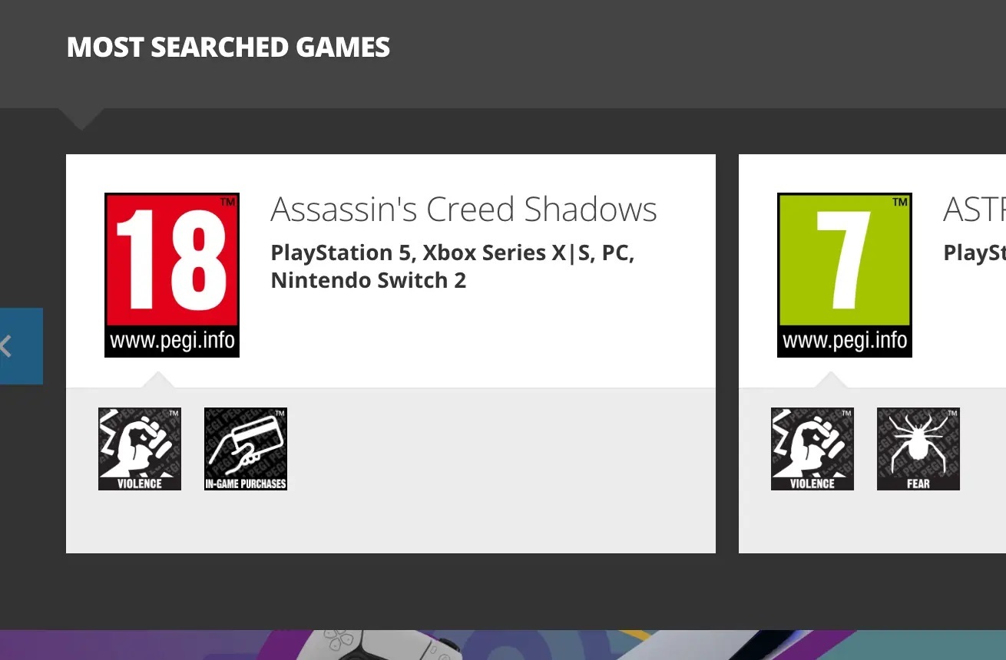Click the MOST SEARCHED GAMES heading
The width and height of the screenshot is (1006, 660).
coord(228,47)
